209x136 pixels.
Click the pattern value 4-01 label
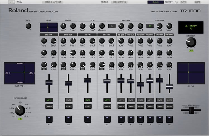[20, 119]
